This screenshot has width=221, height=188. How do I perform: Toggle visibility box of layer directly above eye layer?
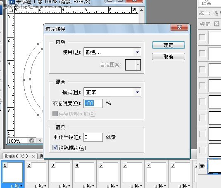(202, 150)
